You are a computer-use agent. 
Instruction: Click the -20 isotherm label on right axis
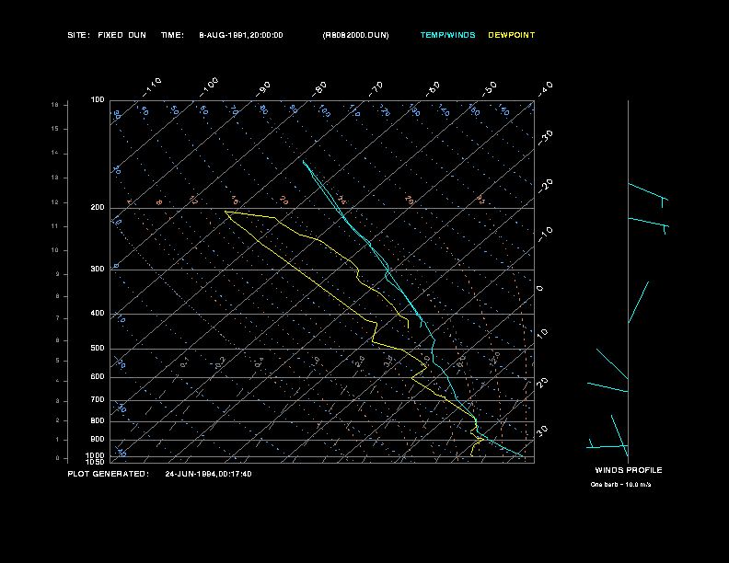point(545,186)
